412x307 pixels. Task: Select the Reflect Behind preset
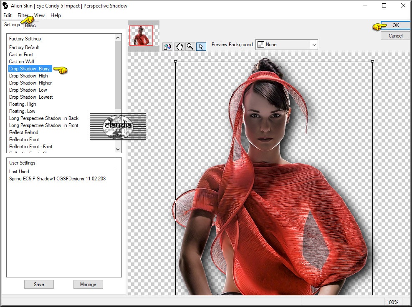point(24,132)
